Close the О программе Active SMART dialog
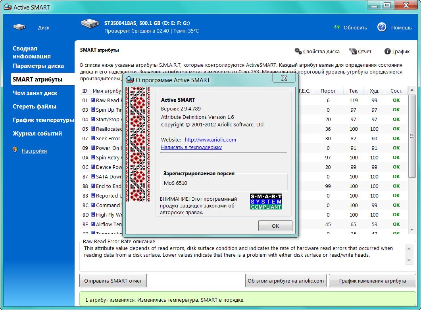This screenshot has width=421, height=310. click(284, 78)
